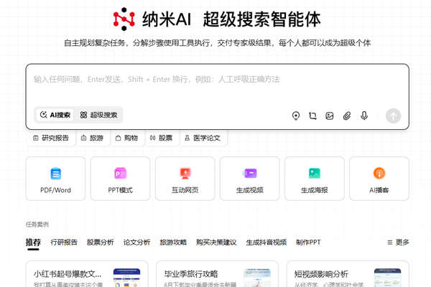Select the 股票 shortcut chip
This screenshot has height=287, width=431.
[x=162, y=138]
